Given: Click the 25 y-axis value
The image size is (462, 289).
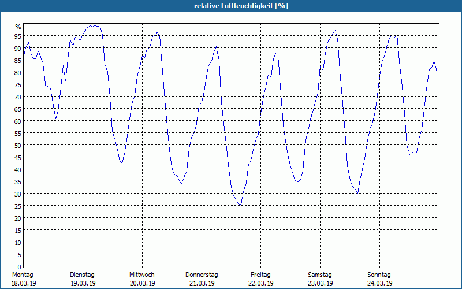Looking at the screenshot, I should pos(18,206).
